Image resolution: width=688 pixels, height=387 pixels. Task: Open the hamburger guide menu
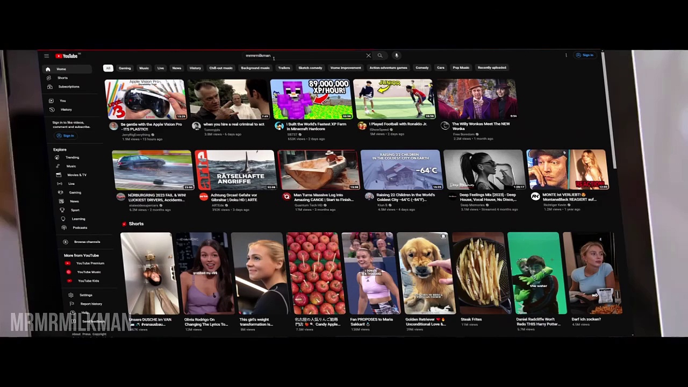point(46,56)
